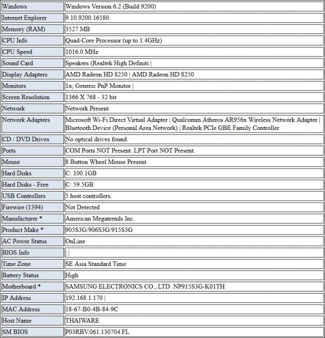Select "1x; Generic PnP Monitor" value
The image size is (325, 338).
coord(98,86)
